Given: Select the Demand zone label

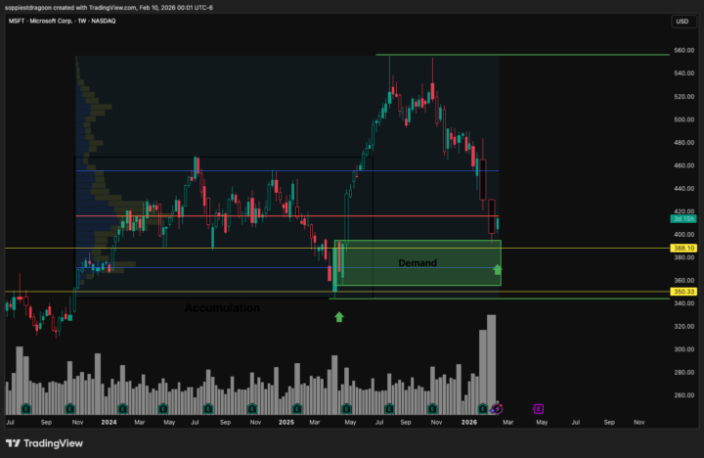Looking at the screenshot, I should (418, 263).
